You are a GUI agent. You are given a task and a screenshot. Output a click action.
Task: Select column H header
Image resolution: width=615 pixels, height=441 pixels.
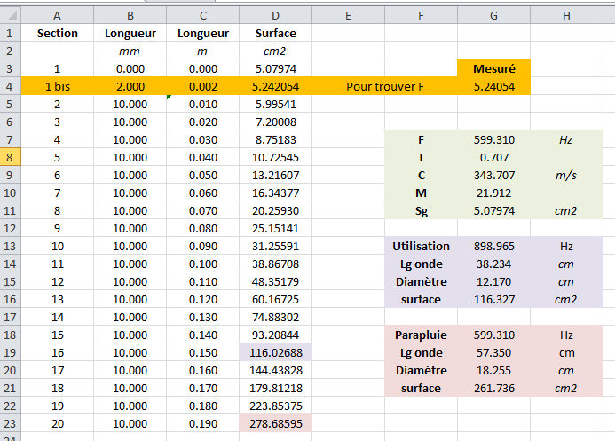(x=566, y=15)
